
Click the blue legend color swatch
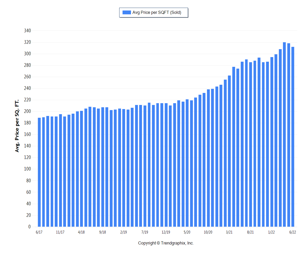click(x=127, y=13)
